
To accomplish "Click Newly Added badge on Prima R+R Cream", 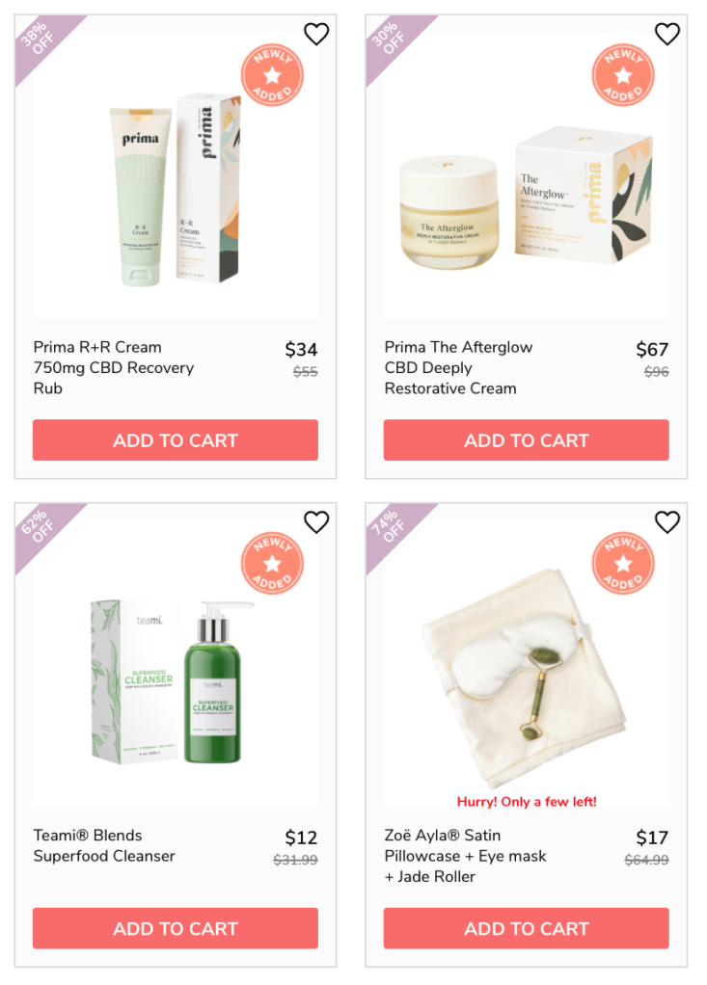I will click(x=272, y=75).
